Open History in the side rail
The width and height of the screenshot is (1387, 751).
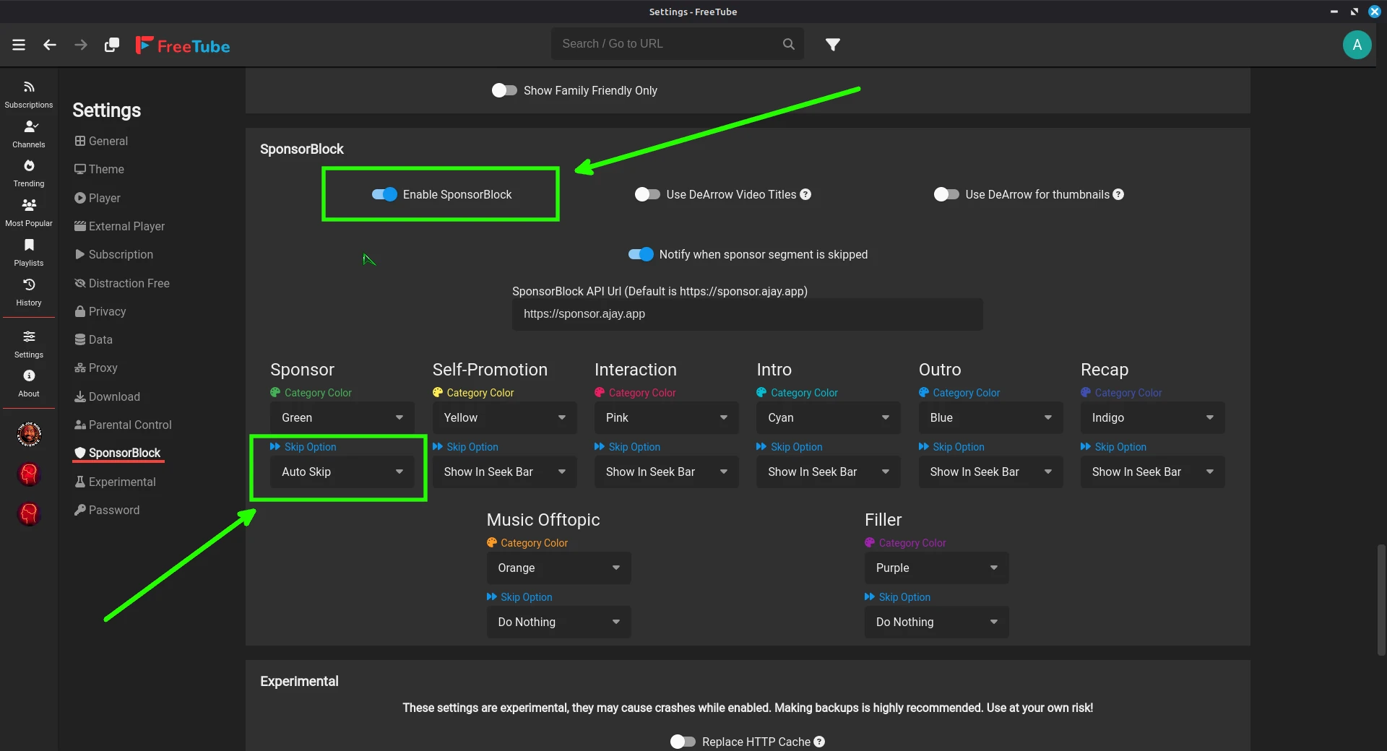29,292
